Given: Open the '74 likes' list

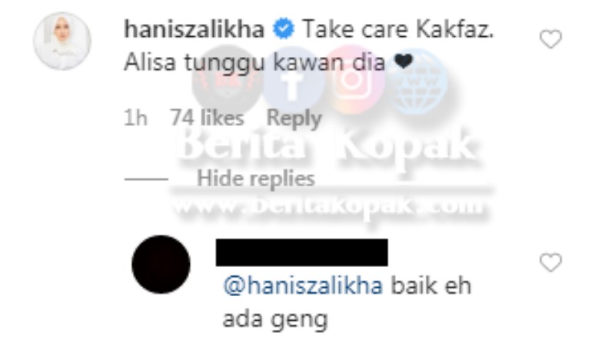Looking at the screenshot, I should pyautogui.click(x=207, y=118).
